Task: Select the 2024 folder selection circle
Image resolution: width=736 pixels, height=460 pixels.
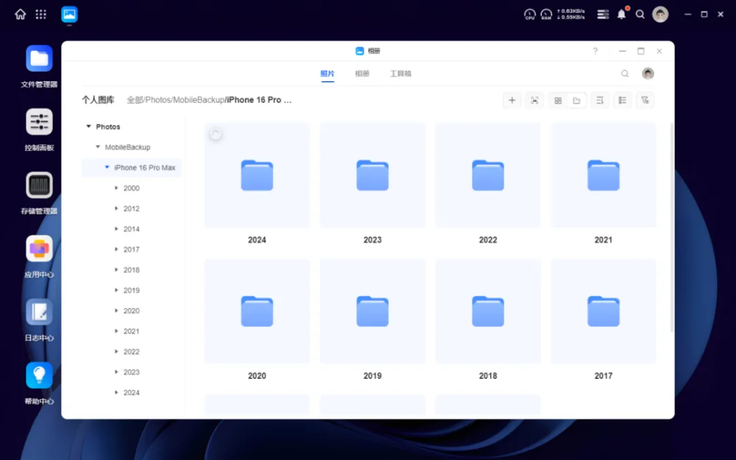Action: pos(216,134)
